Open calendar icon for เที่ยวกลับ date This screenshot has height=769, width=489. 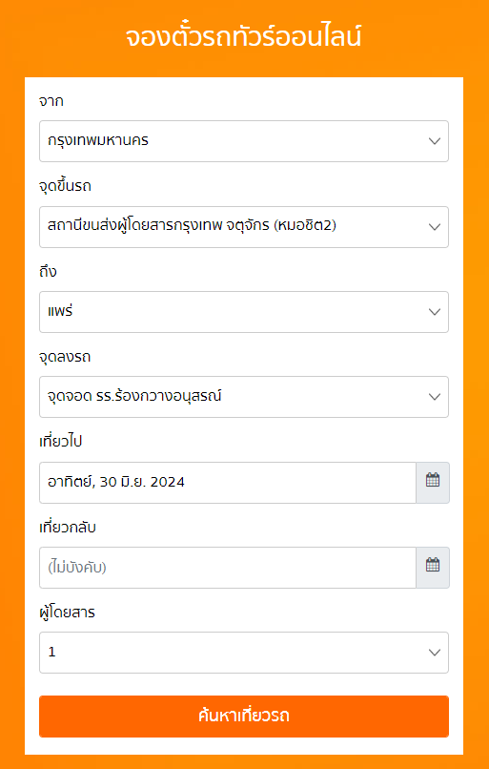(433, 568)
